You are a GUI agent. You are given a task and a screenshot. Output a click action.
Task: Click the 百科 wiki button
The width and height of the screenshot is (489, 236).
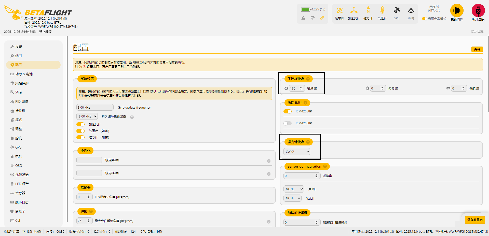click(x=477, y=49)
